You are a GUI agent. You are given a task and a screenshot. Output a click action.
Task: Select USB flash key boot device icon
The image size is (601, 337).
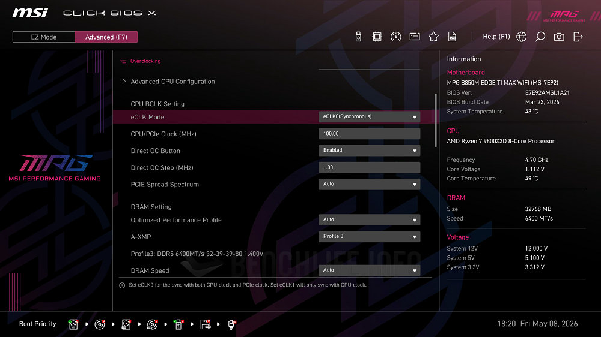click(x=178, y=324)
